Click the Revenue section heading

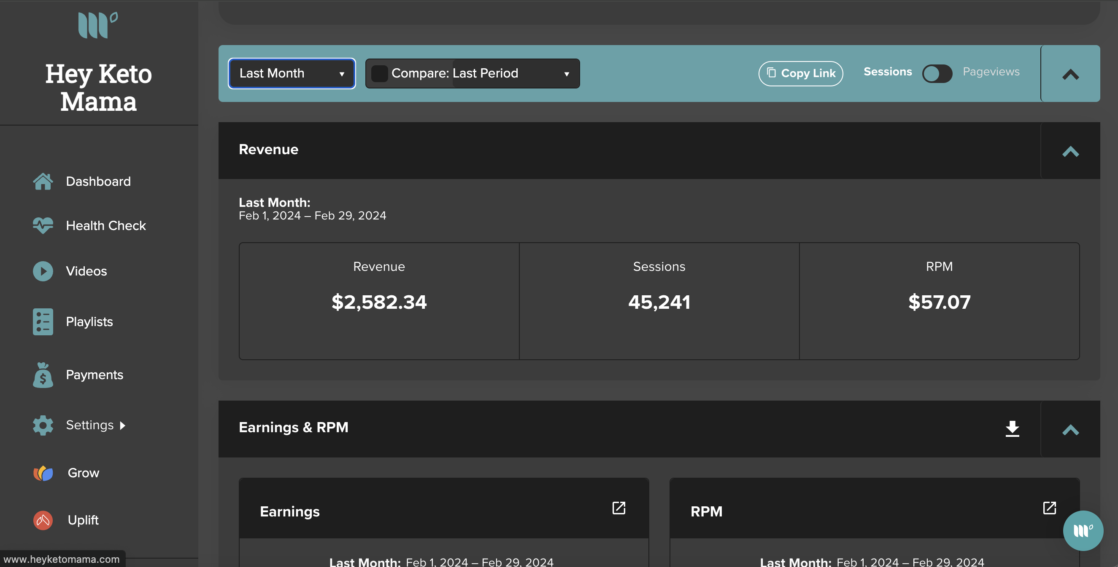[x=268, y=149]
